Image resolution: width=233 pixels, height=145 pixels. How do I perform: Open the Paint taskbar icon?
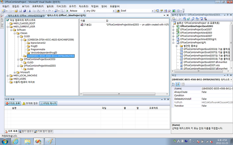[x=50, y=141]
